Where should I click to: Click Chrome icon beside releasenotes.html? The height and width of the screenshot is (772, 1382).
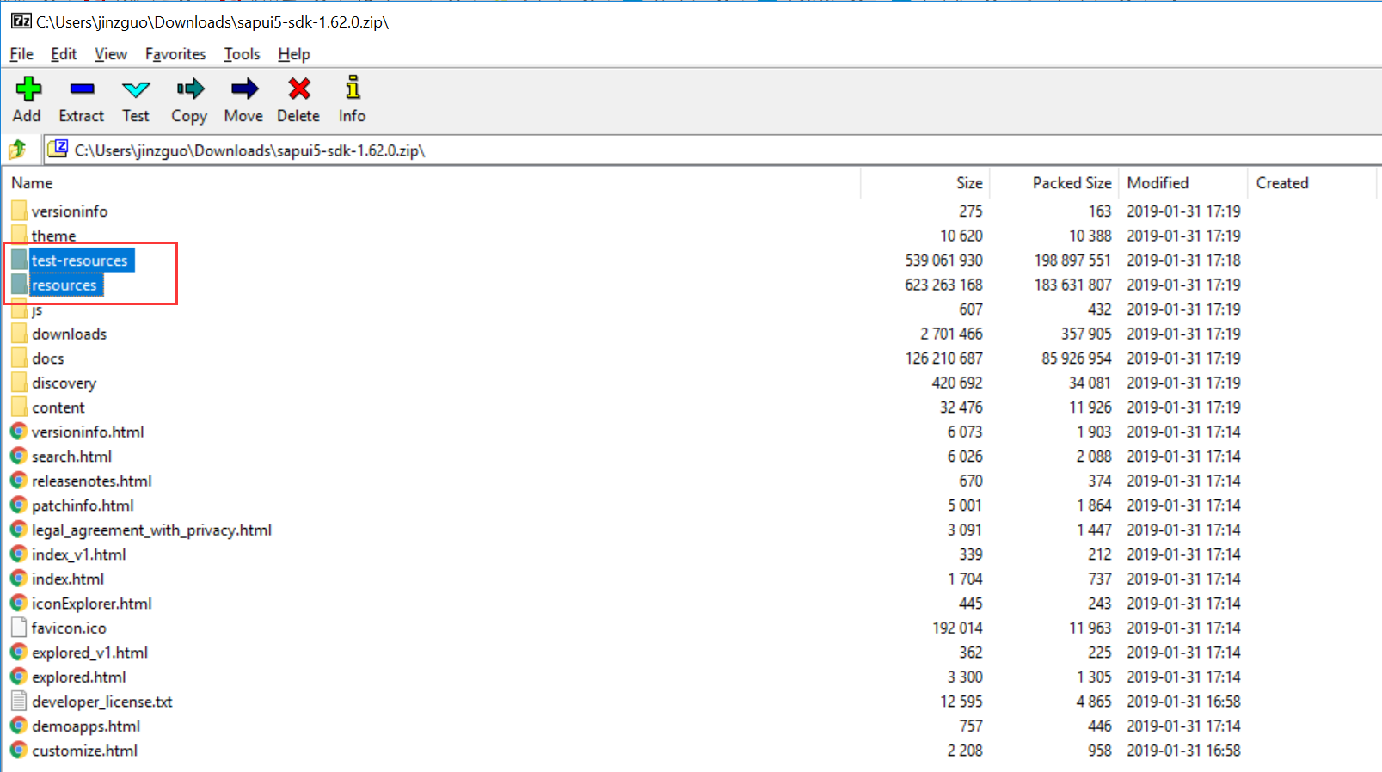point(19,481)
